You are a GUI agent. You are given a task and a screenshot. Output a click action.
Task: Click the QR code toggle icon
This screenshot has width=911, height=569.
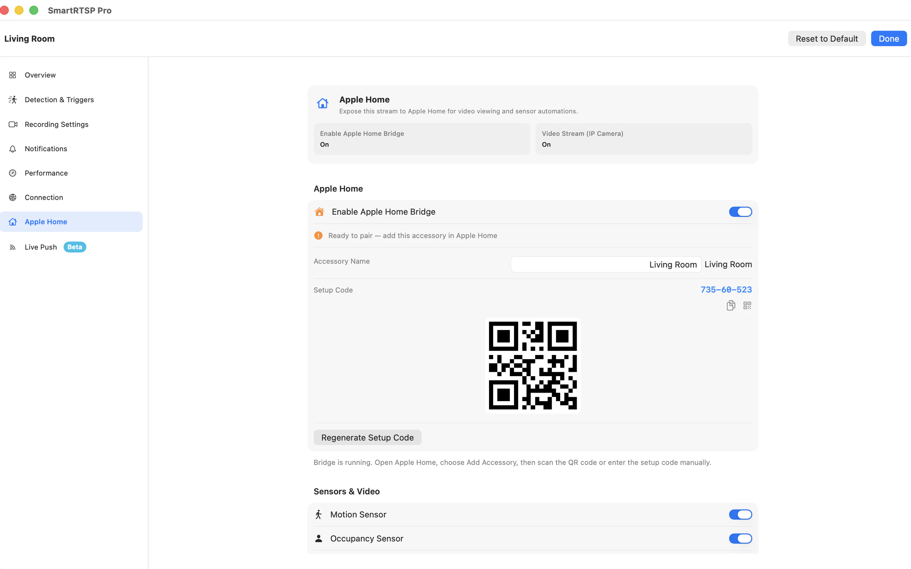(x=747, y=305)
